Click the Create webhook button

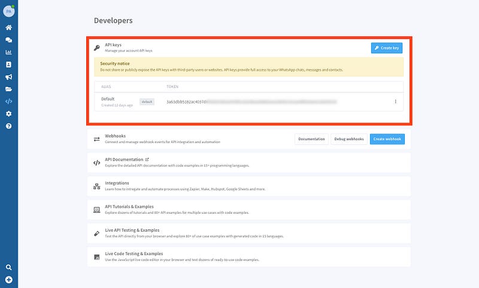point(387,139)
